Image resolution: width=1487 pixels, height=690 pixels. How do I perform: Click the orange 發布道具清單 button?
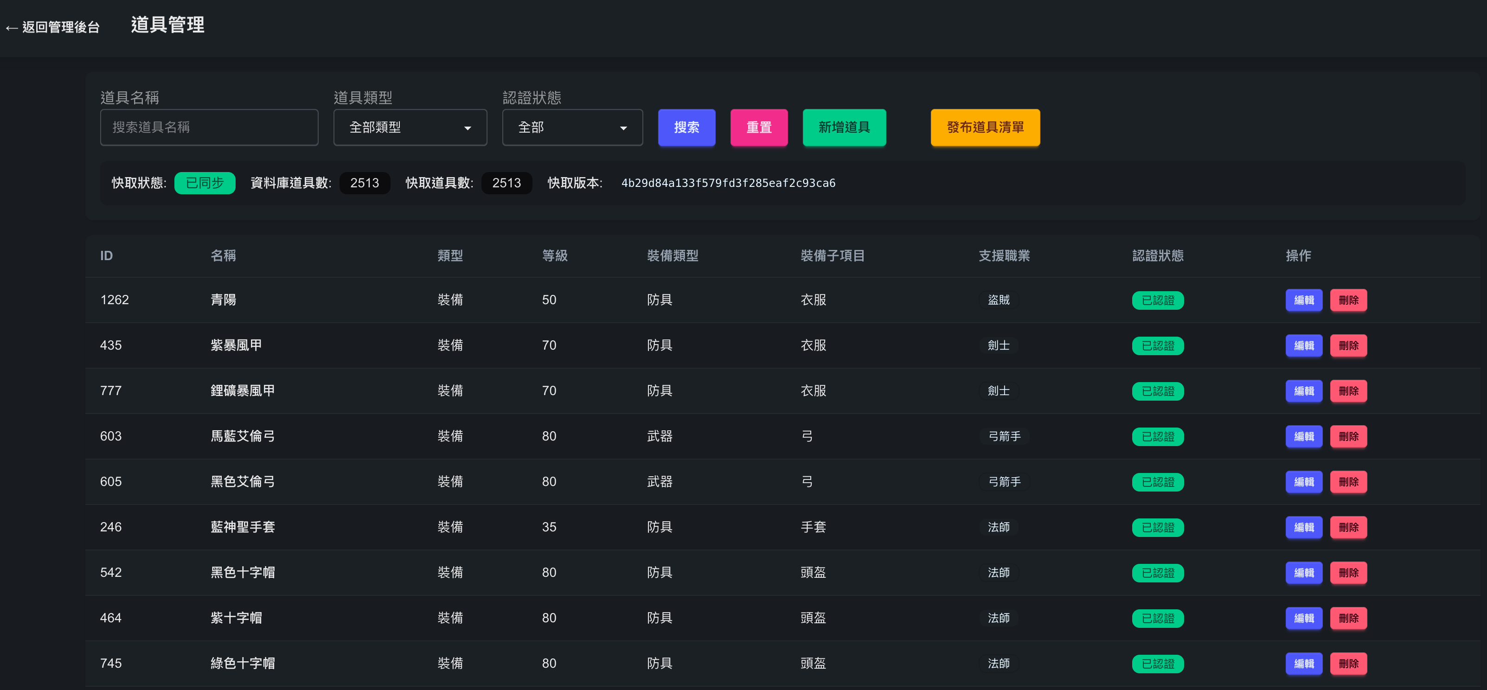tap(985, 127)
